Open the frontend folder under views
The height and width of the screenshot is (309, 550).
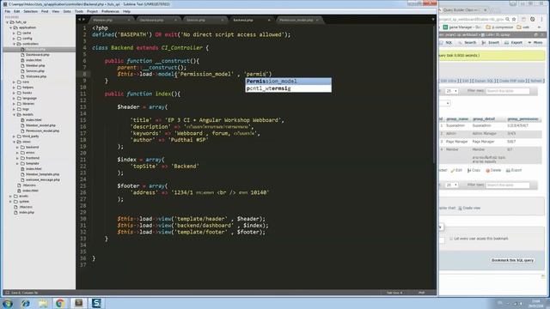coord(33,158)
